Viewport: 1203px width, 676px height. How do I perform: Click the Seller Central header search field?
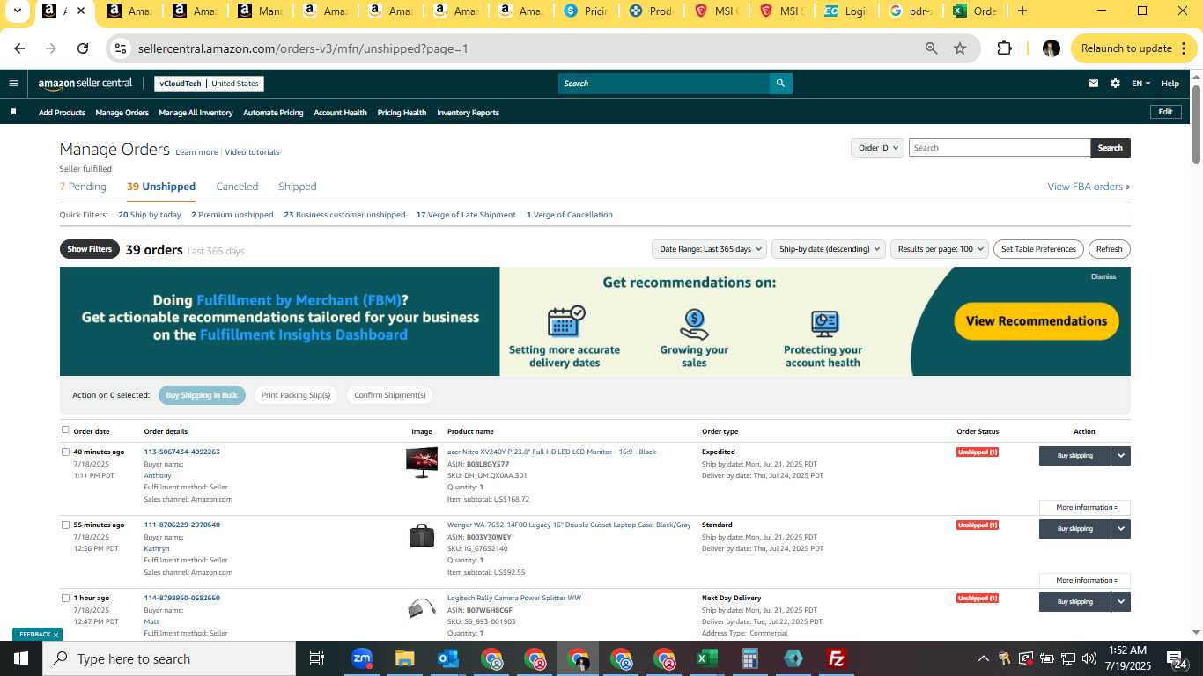[x=664, y=84]
